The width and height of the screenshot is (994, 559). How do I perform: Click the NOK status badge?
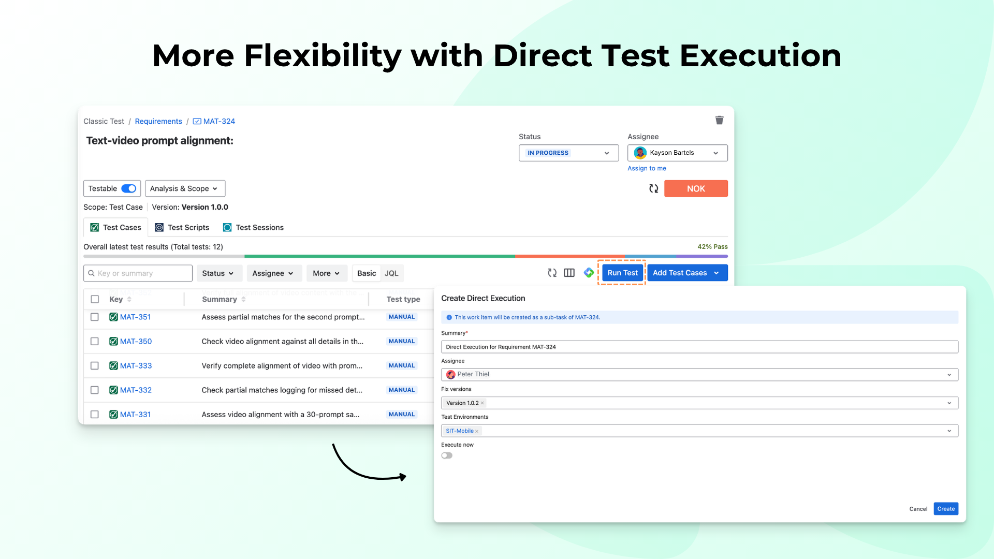696,188
